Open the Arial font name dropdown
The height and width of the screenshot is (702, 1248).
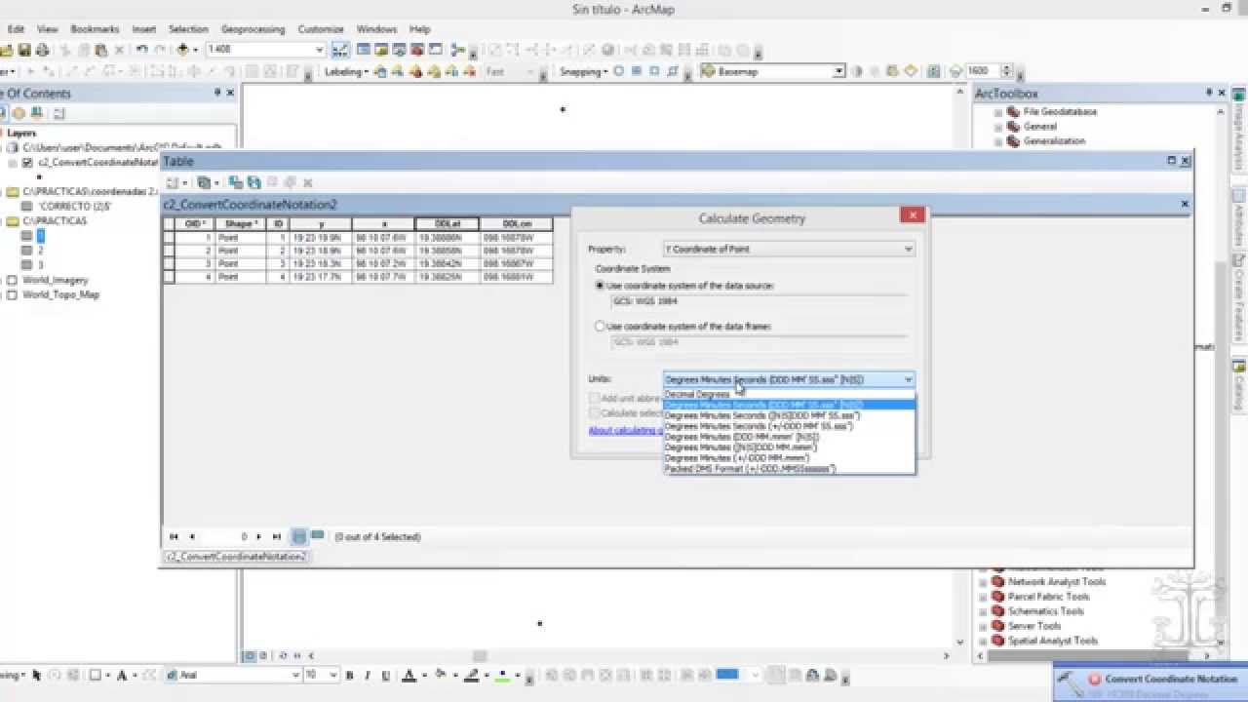pyautogui.click(x=296, y=675)
